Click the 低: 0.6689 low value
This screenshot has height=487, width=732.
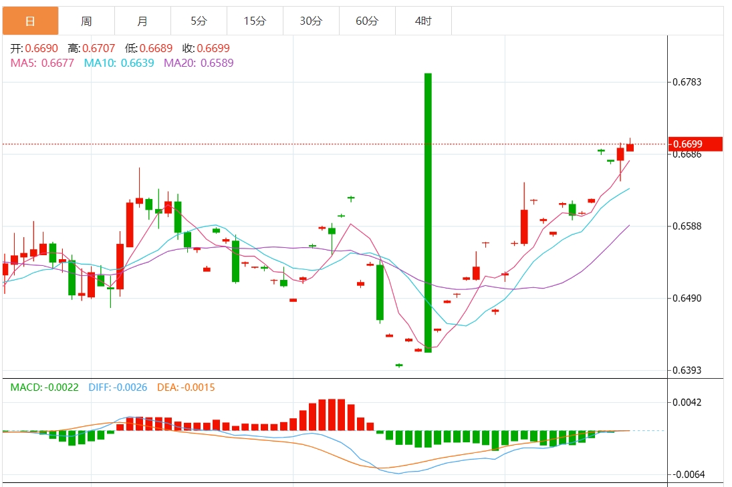(148, 49)
